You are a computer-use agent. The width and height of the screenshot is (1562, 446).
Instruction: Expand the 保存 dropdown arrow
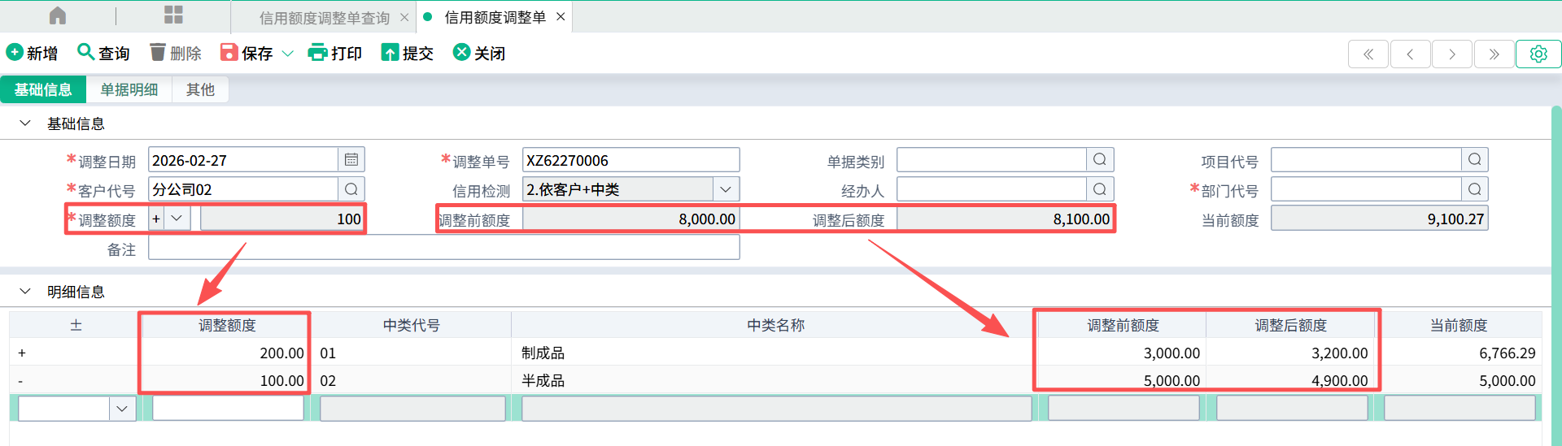(x=287, y=54)
